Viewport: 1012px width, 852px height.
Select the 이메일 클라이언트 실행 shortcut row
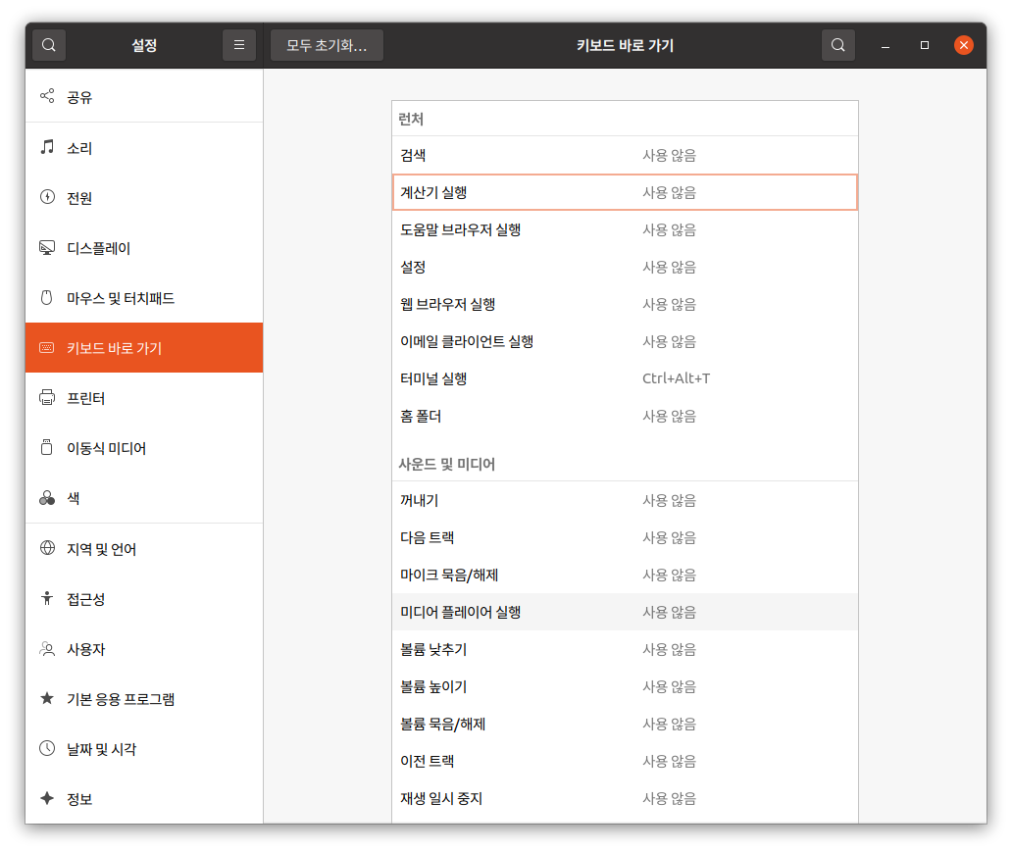[x=625, y=341]
